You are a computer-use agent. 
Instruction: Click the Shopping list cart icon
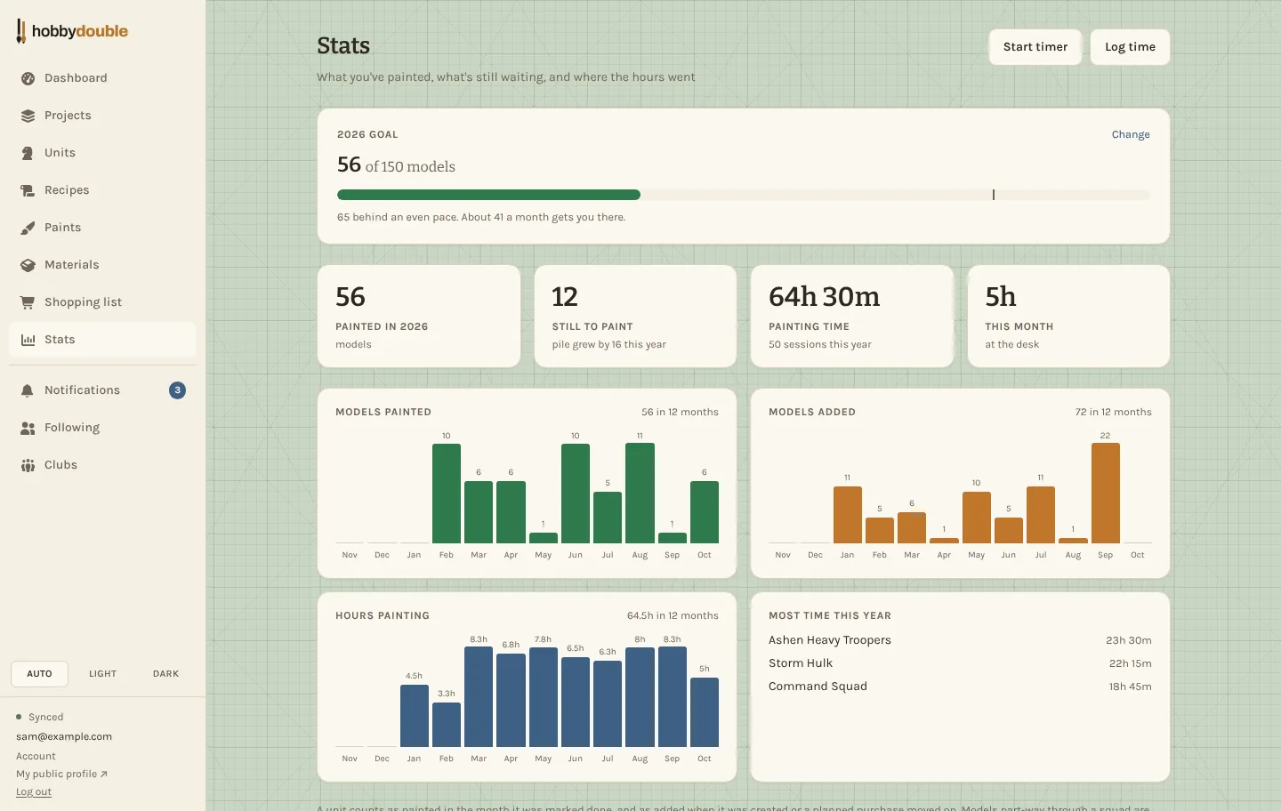pos(28,302)
